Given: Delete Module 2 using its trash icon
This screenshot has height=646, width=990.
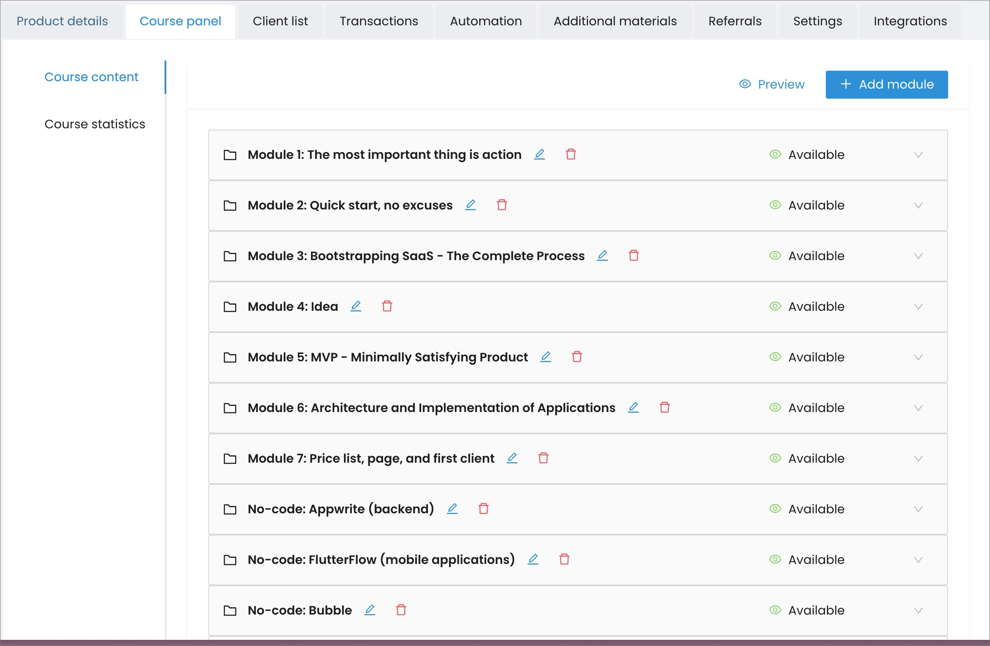Looking at the screenshot, I should (502, 205).
